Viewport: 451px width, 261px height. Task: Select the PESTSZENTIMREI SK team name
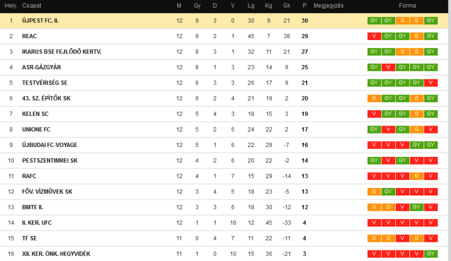click(x=50, y=160)
